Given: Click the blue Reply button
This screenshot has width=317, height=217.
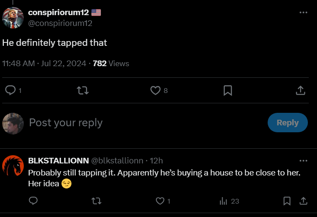Looking at the screenshot, I should [x=288, y=123].
